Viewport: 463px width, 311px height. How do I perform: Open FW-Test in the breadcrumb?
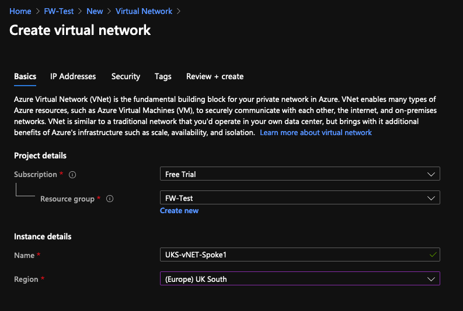[x=59, y=11]
